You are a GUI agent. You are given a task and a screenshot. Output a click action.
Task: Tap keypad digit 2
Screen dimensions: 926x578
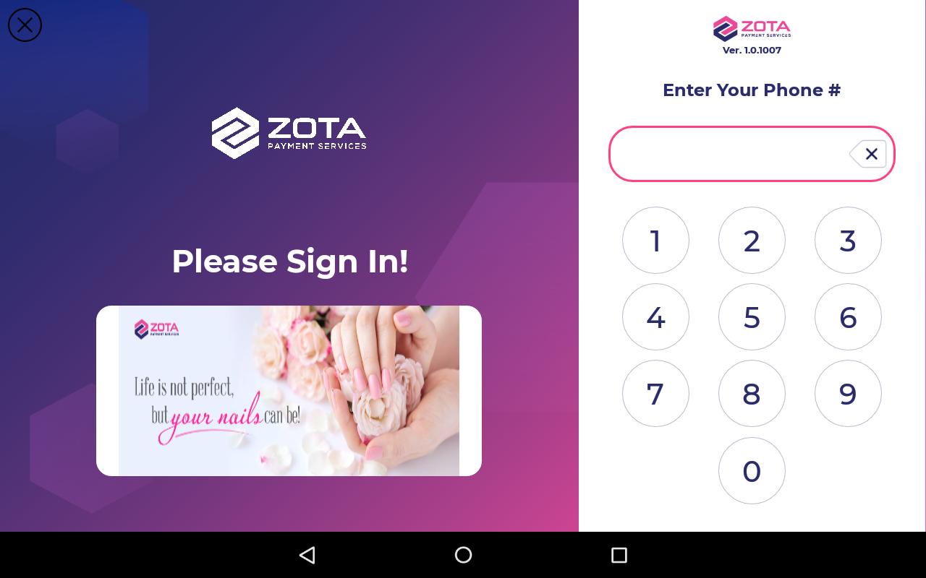pyautogui.click(x=752, y=241)
